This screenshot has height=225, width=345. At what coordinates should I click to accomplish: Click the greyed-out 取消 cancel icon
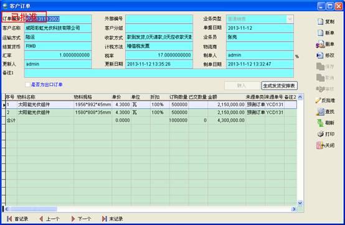tap(320, 78)
